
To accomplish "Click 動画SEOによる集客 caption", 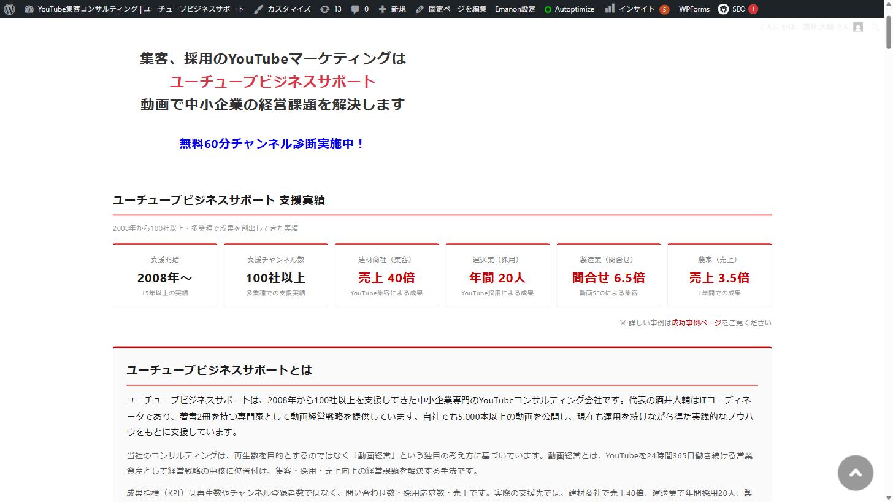I will (608, 293).
